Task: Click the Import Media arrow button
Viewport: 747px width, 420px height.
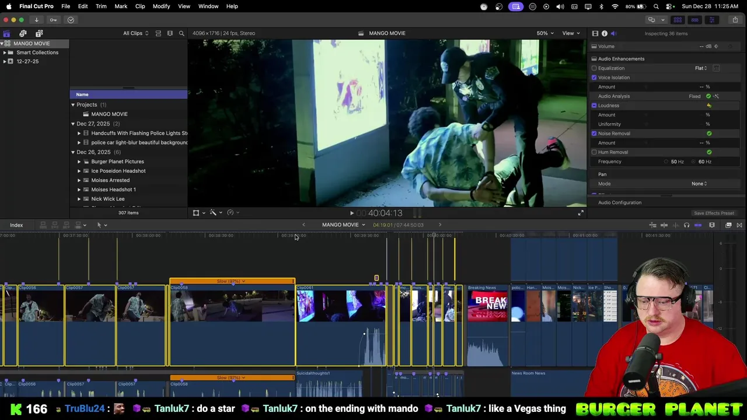Action: (x=36, y=20)
